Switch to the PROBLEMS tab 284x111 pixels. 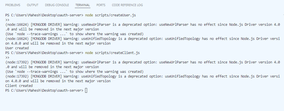[x=13, y=5]
